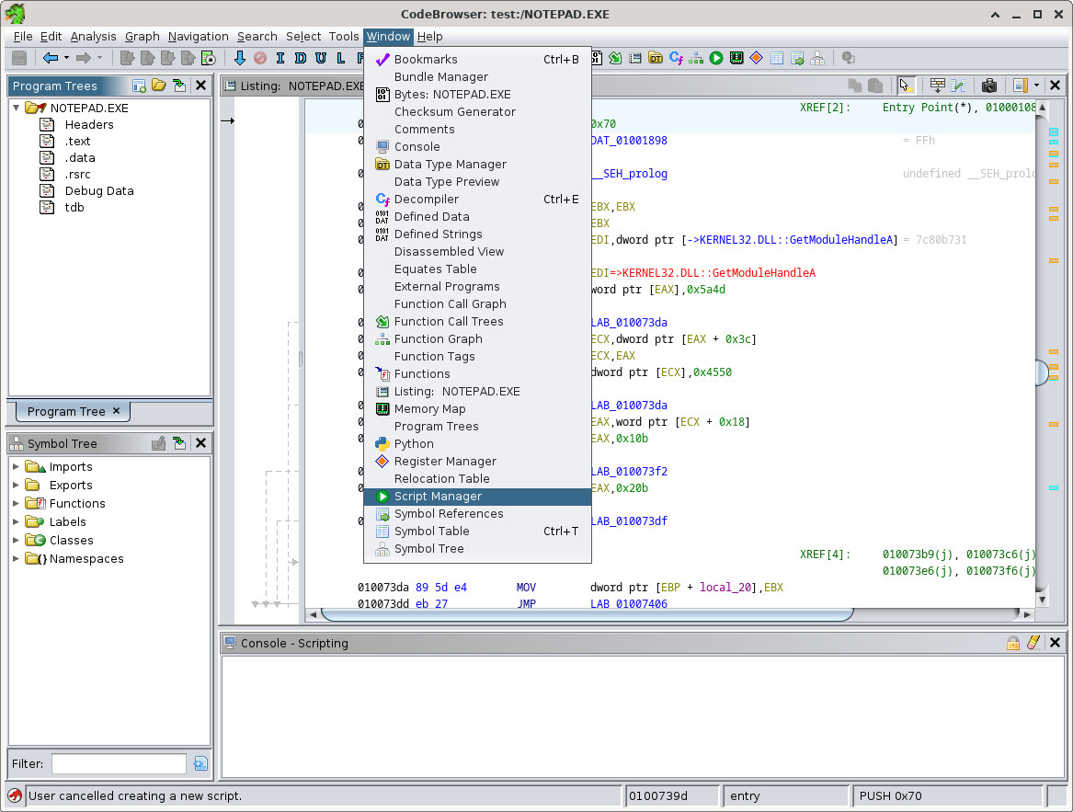Toggle console scroll lock icon
This screenshot has height=812, width=1073.
[1013, 642]
